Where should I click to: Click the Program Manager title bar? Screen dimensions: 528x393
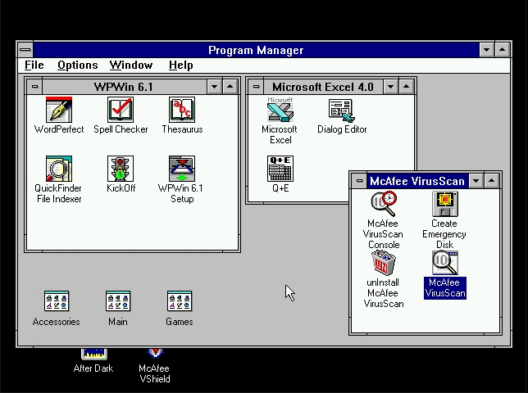pos(256,50)
